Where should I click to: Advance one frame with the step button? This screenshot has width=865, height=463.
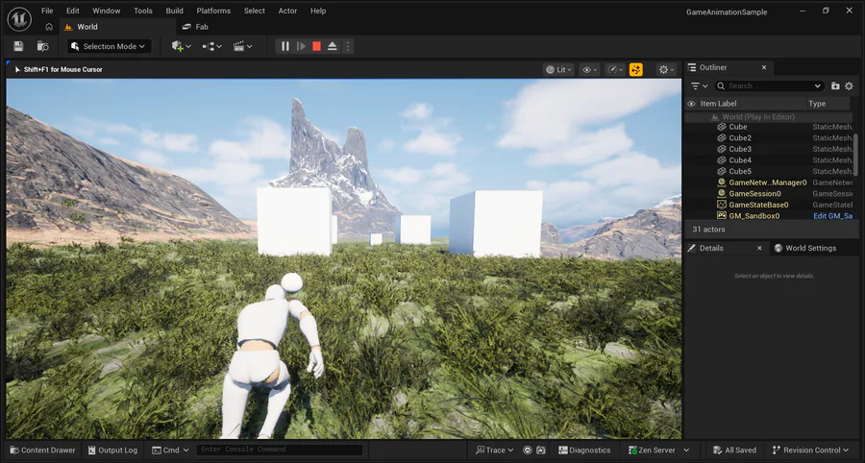pyautogui.click(x=301, y=46)
